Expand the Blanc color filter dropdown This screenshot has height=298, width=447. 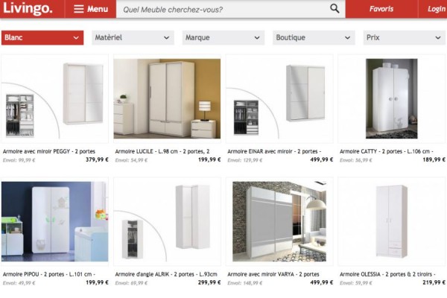(x=42, y=37)
